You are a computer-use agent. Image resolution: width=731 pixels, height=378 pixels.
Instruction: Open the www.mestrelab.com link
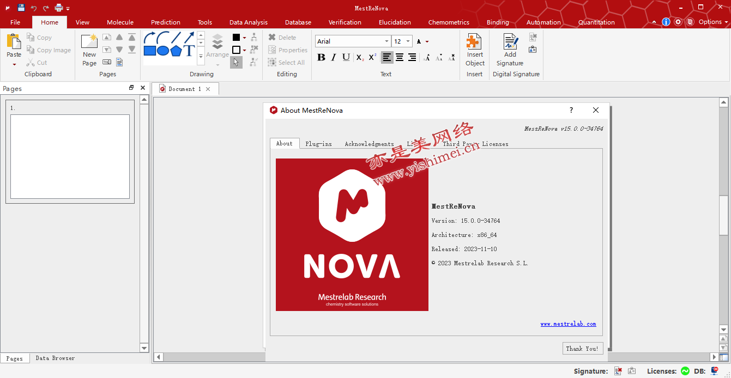coord(568,324)
